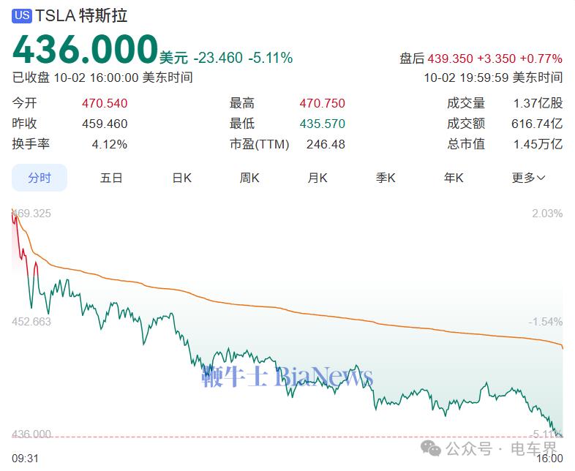Open the 日K daily candlestick tab
575x471 pixels.
coord(181,178)
